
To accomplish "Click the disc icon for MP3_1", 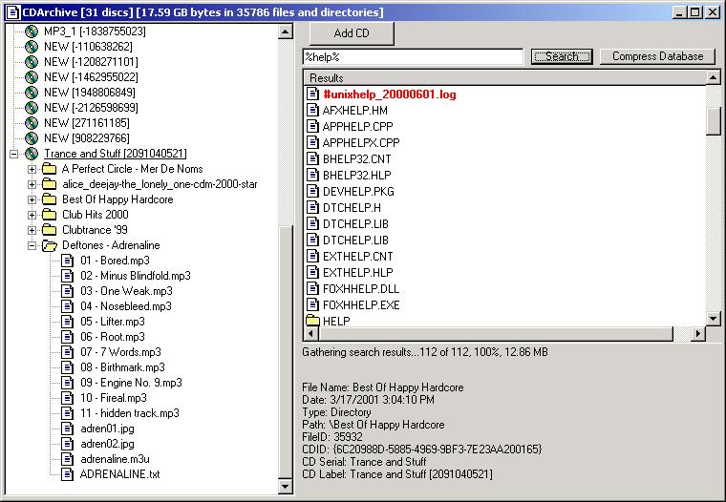I will [32, 31].
